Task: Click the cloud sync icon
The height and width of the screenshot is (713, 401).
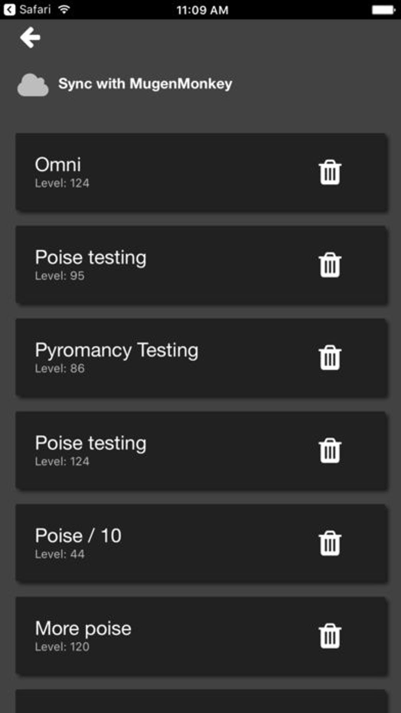Action: tap(33, 85)
